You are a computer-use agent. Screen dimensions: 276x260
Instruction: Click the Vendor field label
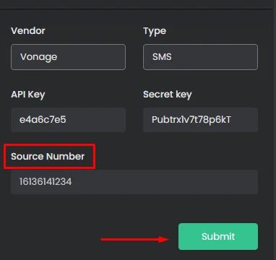28,31
